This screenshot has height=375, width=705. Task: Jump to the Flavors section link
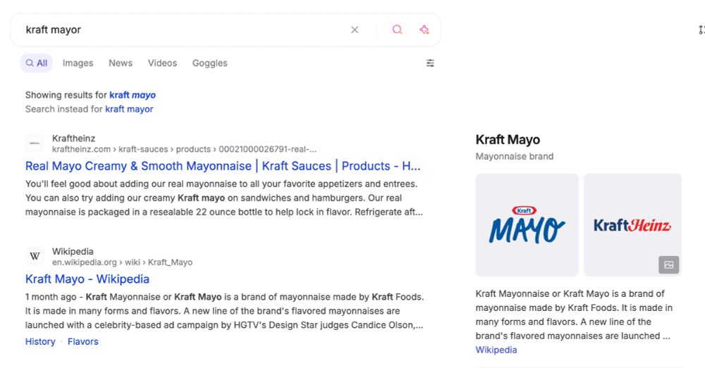click(82, 342)
